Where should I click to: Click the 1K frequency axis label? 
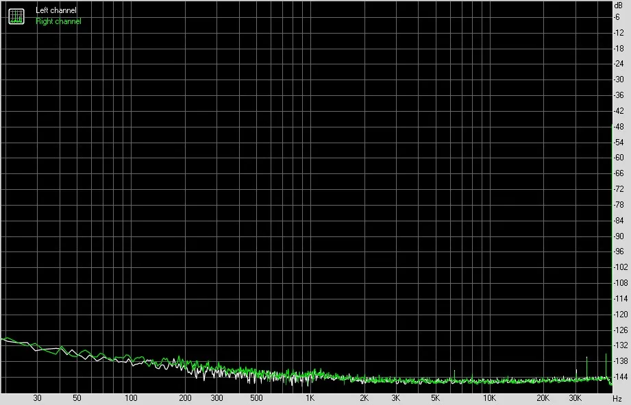pos(310,398)
